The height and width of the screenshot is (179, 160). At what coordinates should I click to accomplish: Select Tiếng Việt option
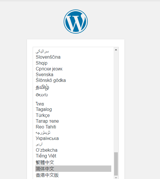(x=73, y=156)
